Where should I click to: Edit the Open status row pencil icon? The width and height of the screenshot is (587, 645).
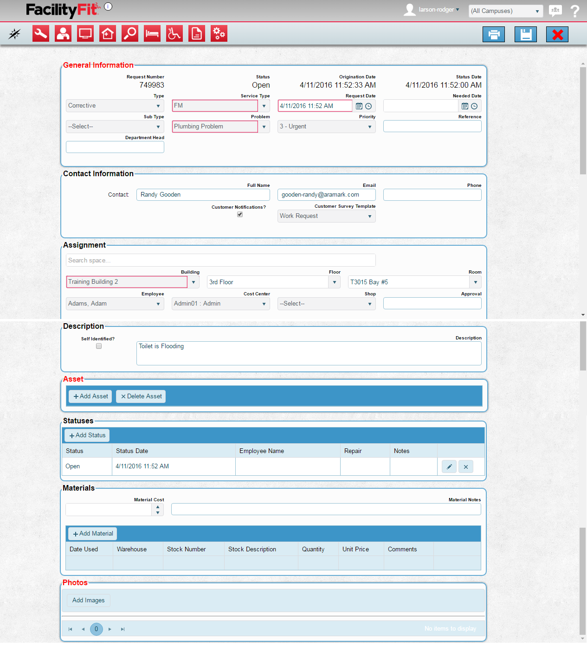(449, 467)
